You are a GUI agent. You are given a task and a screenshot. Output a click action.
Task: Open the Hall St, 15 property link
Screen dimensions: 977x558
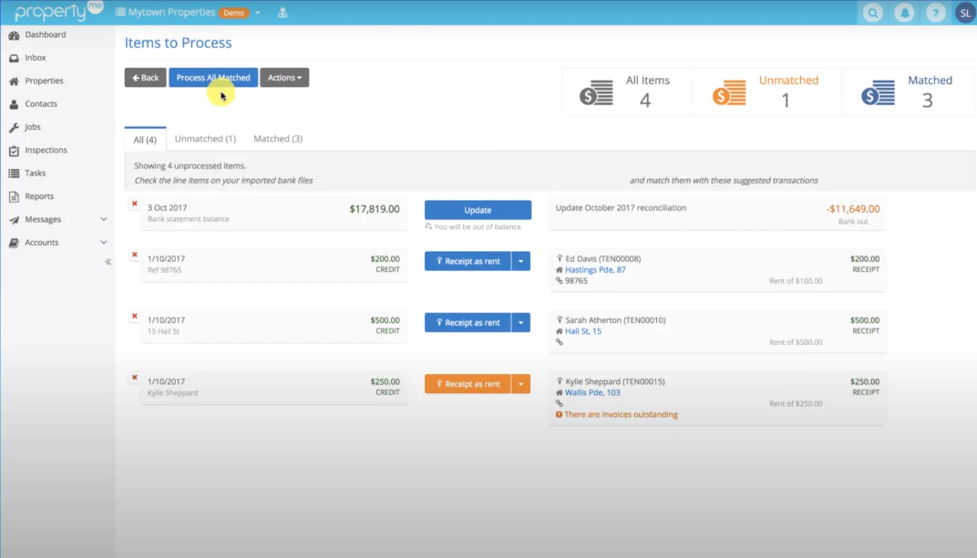click(x=583, y=331)
